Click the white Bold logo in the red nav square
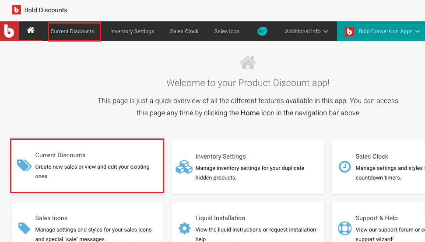 click(x=9, y=31)
